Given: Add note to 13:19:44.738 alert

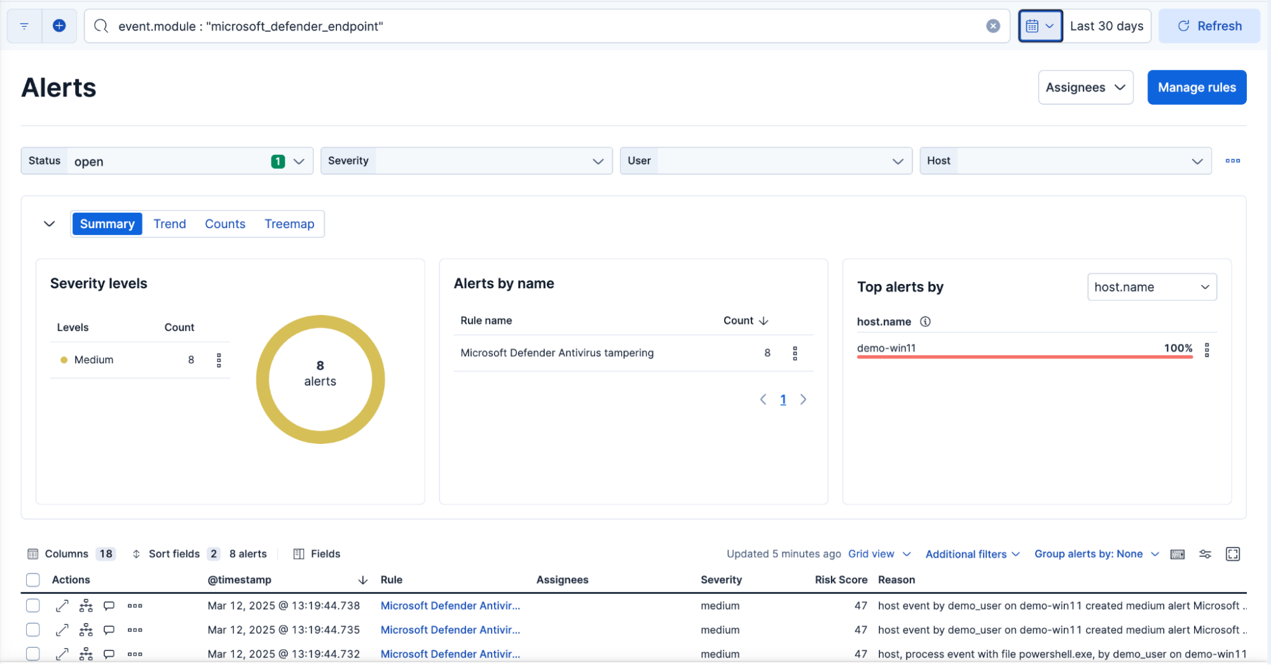Looking at the screenshot, I should [x=109, y=606].
